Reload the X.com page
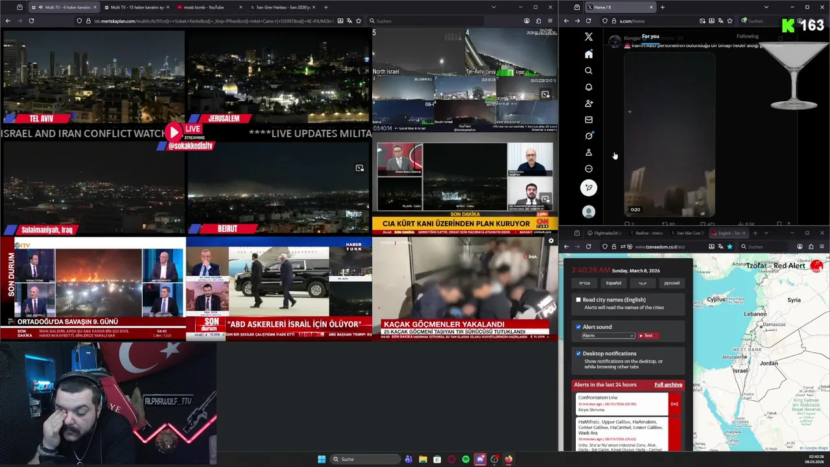Image resolution: width=830 pixels, height=467 pixels. tap(588, 21)
